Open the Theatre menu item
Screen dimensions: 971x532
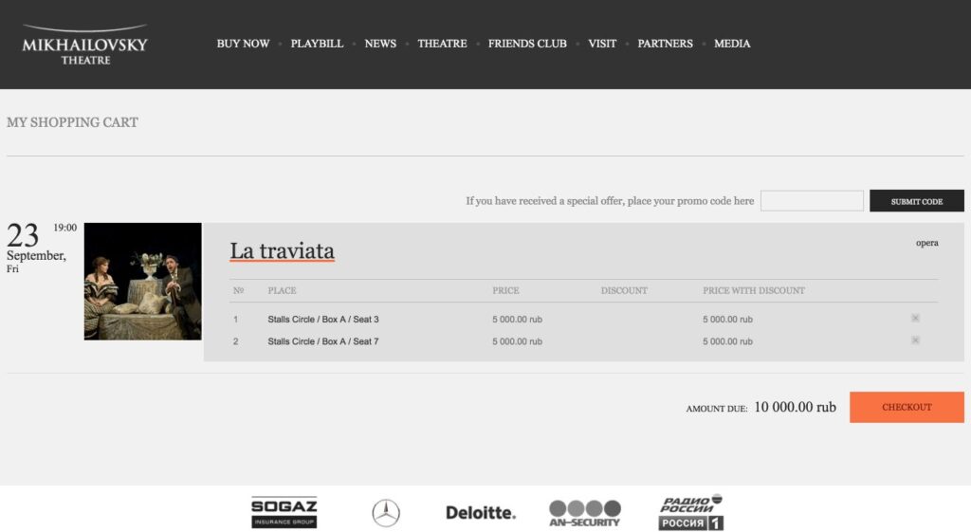(442, 44)
